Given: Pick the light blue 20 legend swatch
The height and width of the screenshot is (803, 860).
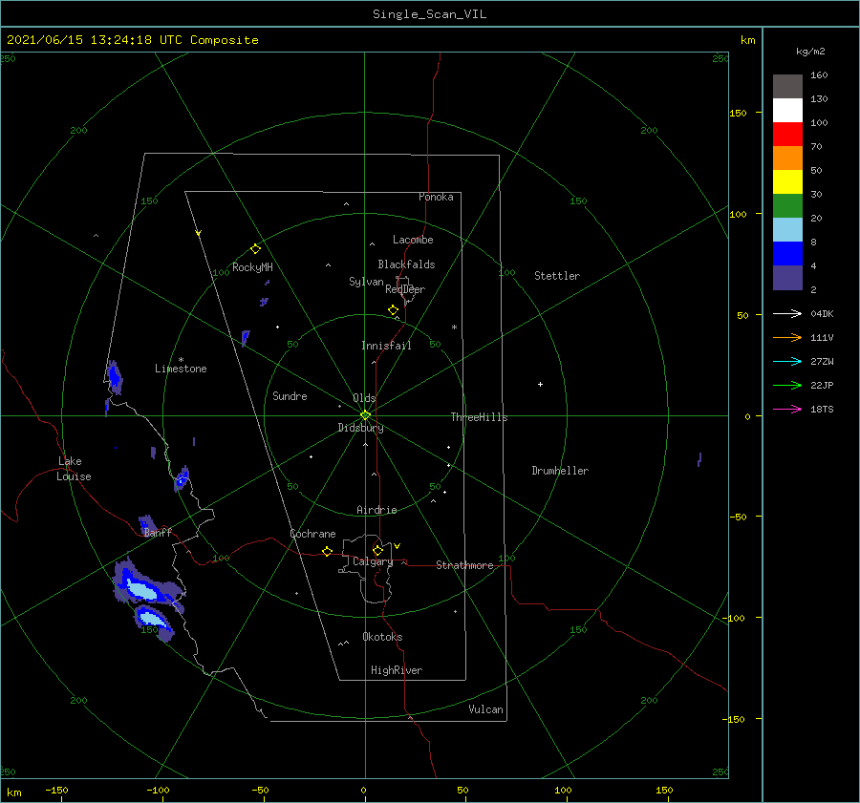Looking at the screenshot, I should 787,230.
